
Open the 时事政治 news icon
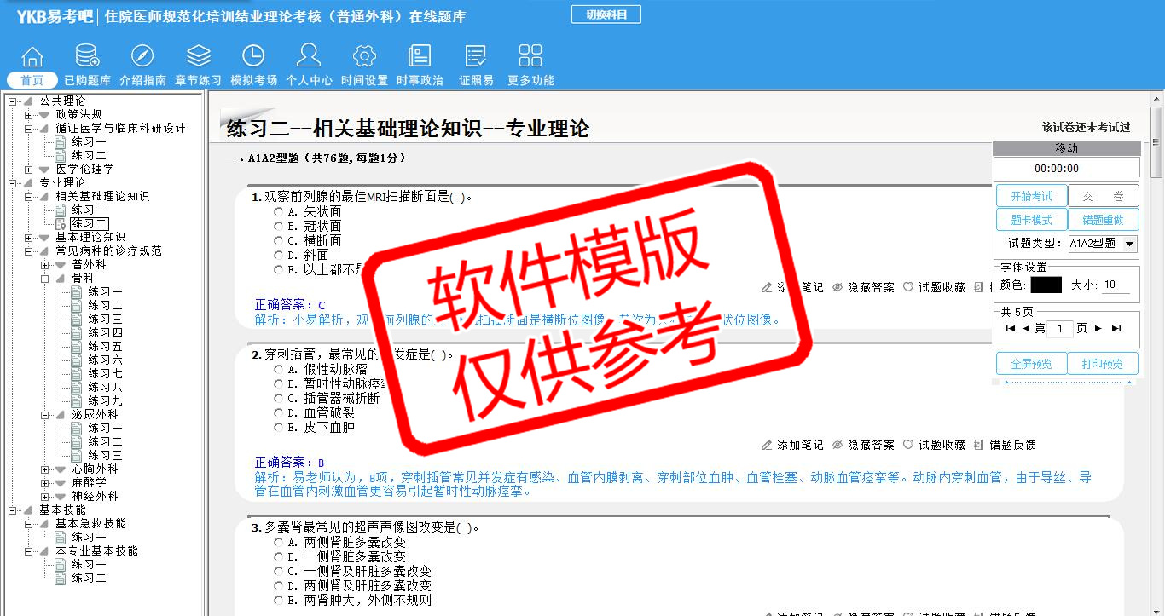point(420,57)
